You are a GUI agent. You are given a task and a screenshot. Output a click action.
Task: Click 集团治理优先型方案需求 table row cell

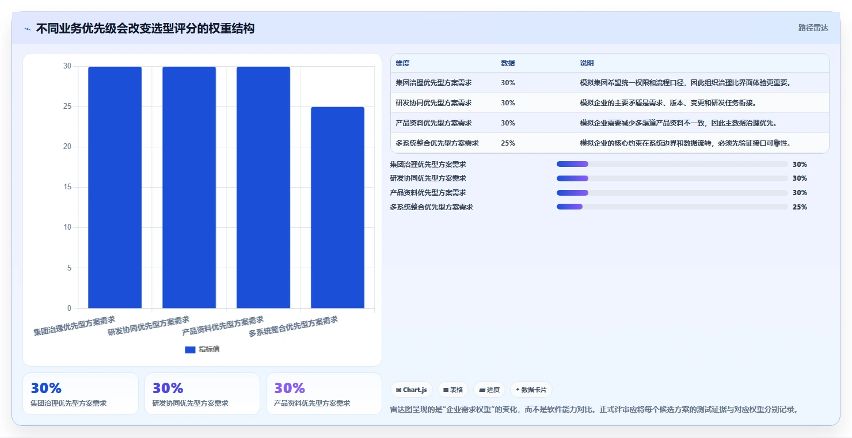(x=433, y=83)
